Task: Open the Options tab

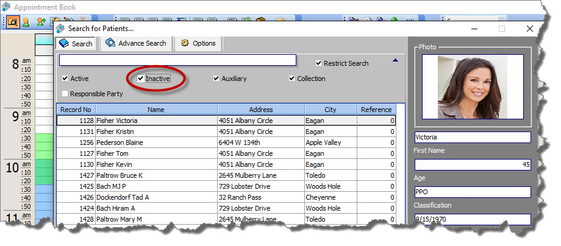Action: (198, 44)
